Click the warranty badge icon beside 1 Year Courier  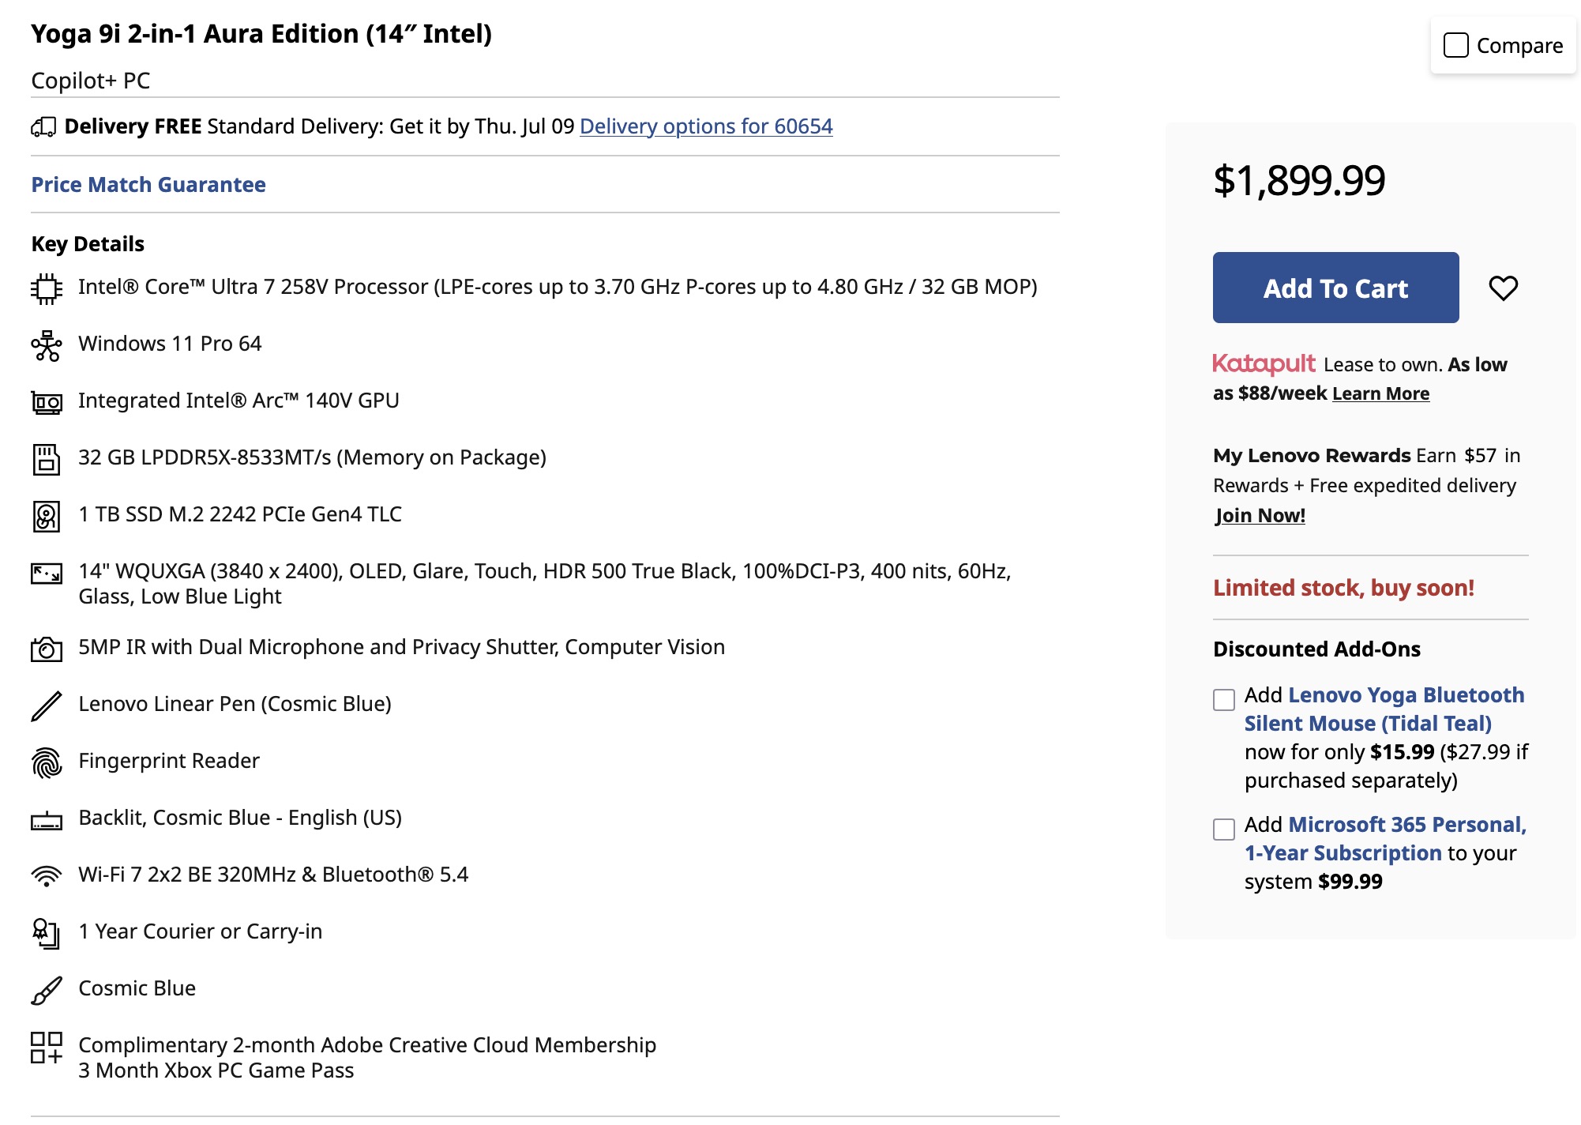(x=47, y=933)
